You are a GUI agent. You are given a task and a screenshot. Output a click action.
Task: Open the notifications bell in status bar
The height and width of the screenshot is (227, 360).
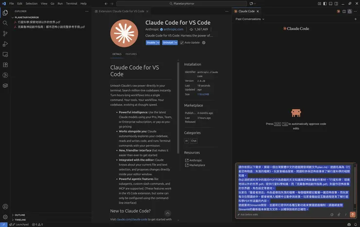(x=356, y=225)
